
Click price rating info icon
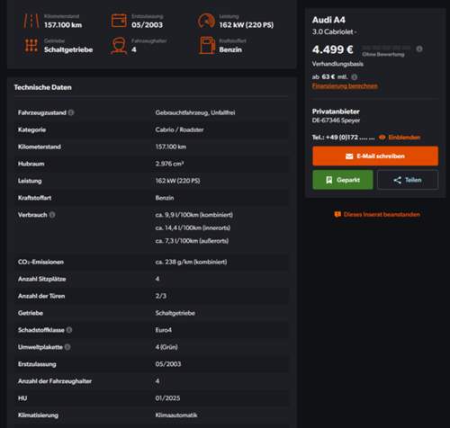click(x=419, y=49)
